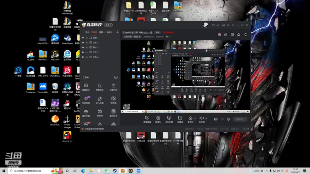Click the start streaming button at bottom right
Screen dimensions: 310x174
click(240, 119)
